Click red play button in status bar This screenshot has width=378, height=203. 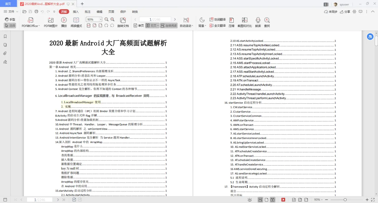pyautogui.click(x=283, y=200)
